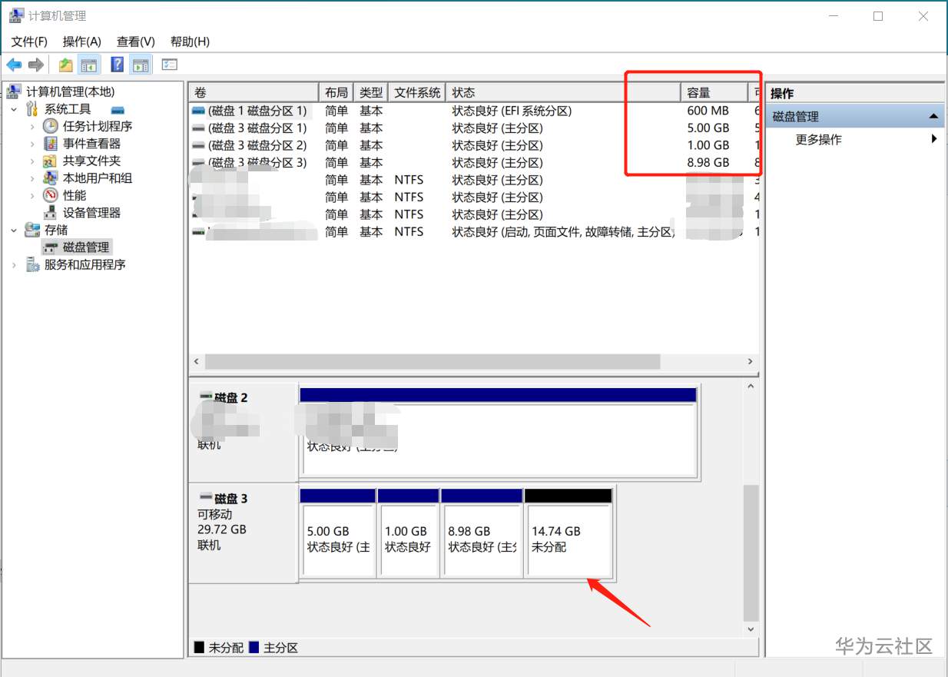
Task: Click the 系统工具 tools icon in tree
Action: [x=32, y=109]
